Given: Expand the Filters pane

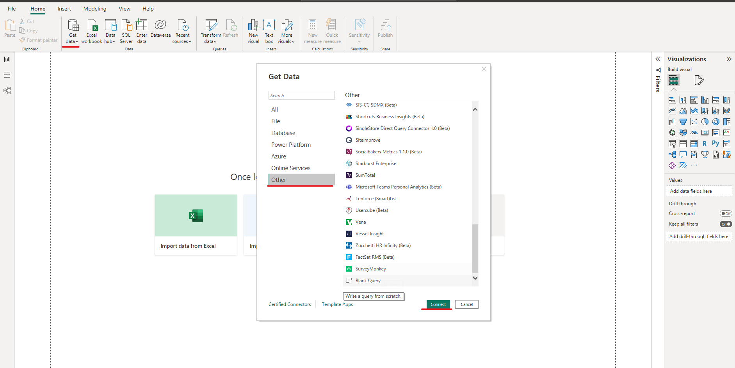Looking at the screenshot, I should (x=658, y=59).
